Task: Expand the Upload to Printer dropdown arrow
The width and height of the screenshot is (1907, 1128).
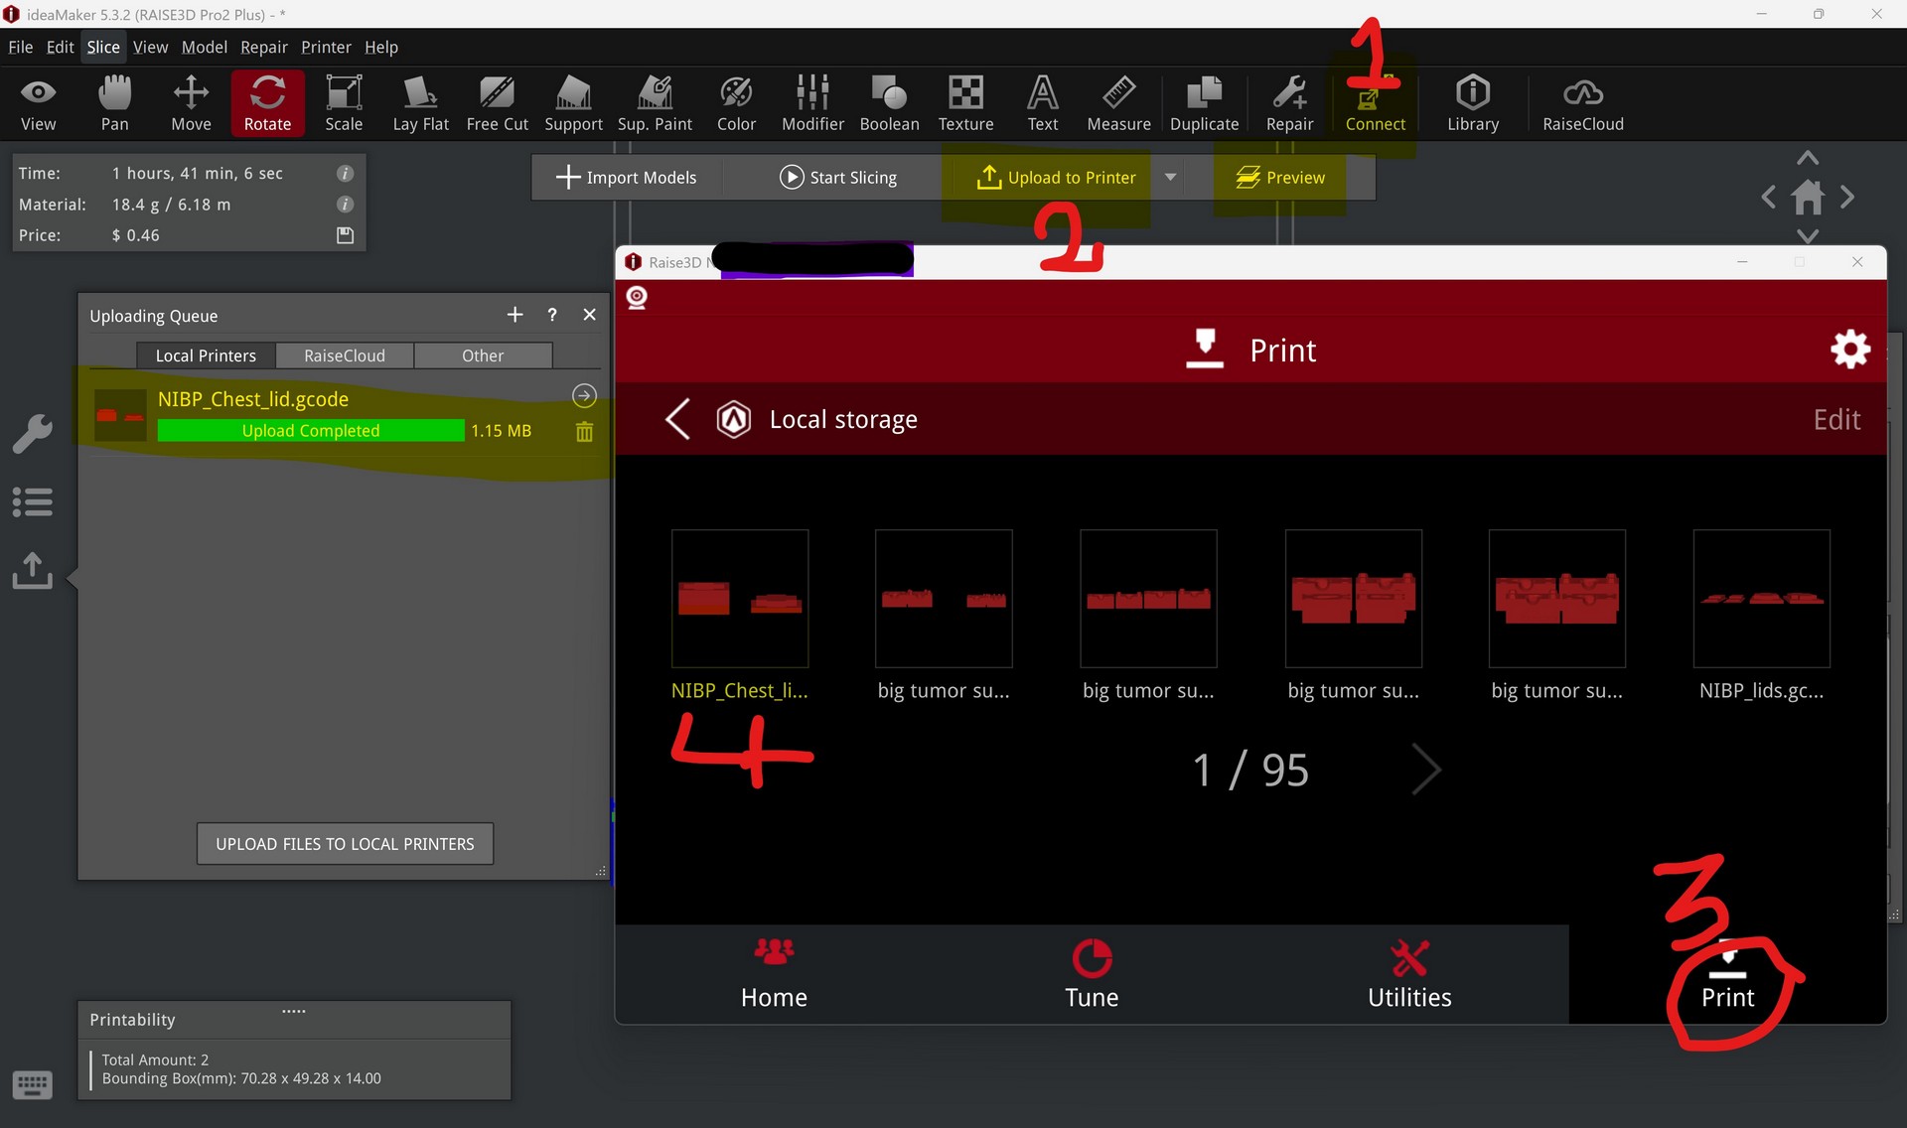Action: coord(1171,177)
